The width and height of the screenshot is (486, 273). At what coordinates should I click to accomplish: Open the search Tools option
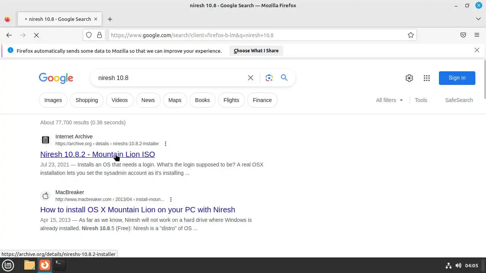pos(421,100)
